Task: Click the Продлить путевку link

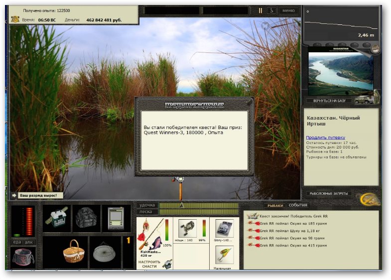Action: coord(325,138)
